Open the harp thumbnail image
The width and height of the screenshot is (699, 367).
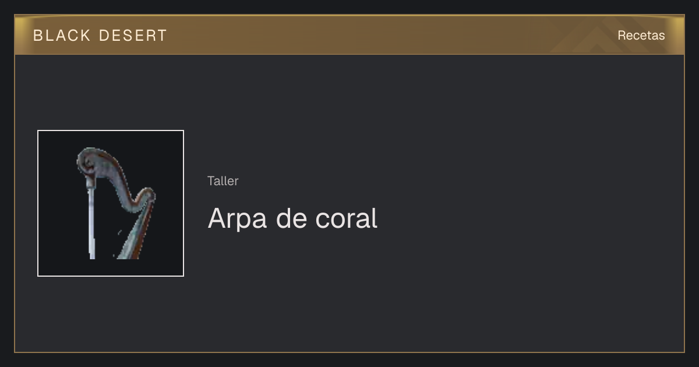[x=111, y=203]
